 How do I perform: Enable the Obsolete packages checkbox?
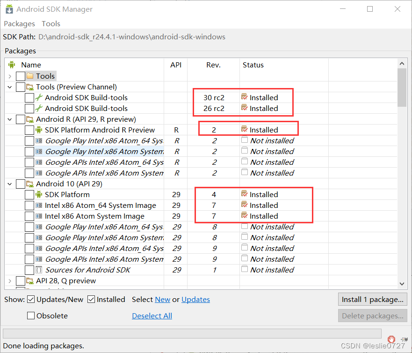[x=31, y=316]
